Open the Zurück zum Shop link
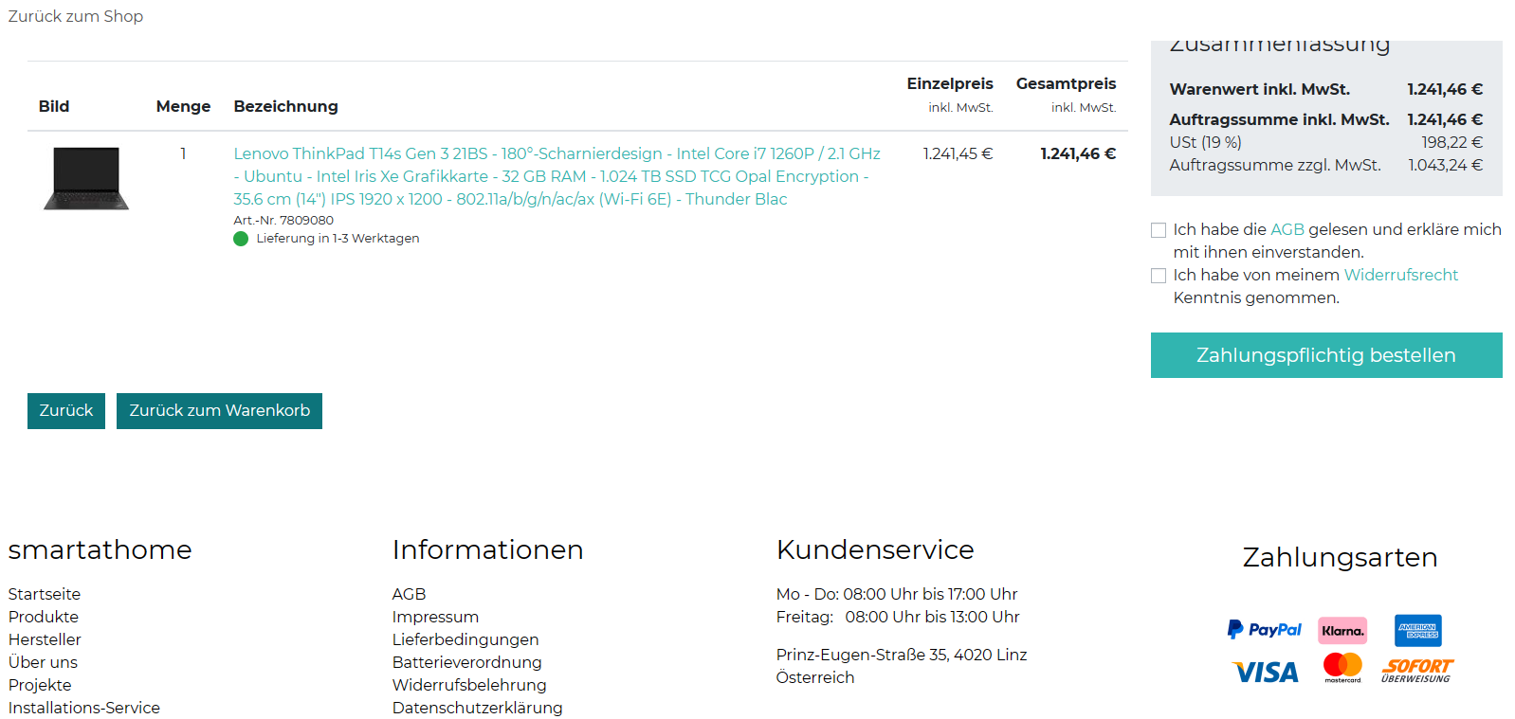1515x719 pixels. (x=76, y=16)
